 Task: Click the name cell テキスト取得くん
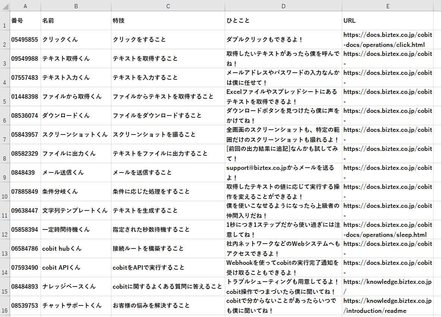(x=76, y=58)
